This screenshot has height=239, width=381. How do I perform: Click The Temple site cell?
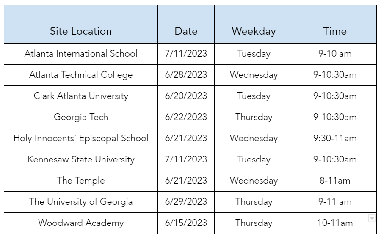pyautogui.click(x=81, y=181)
